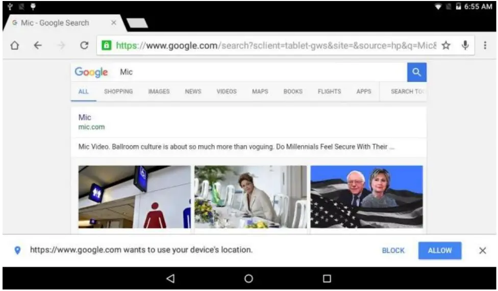Open the woman at table thumbnail
The image size is (498, 291).
251,197
